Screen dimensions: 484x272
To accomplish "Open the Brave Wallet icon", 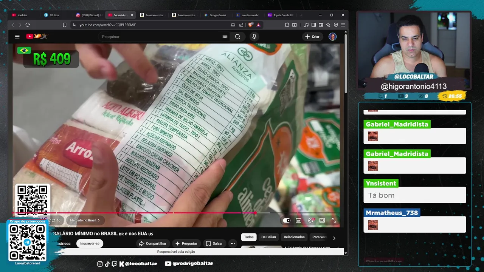I will (321, 25).
